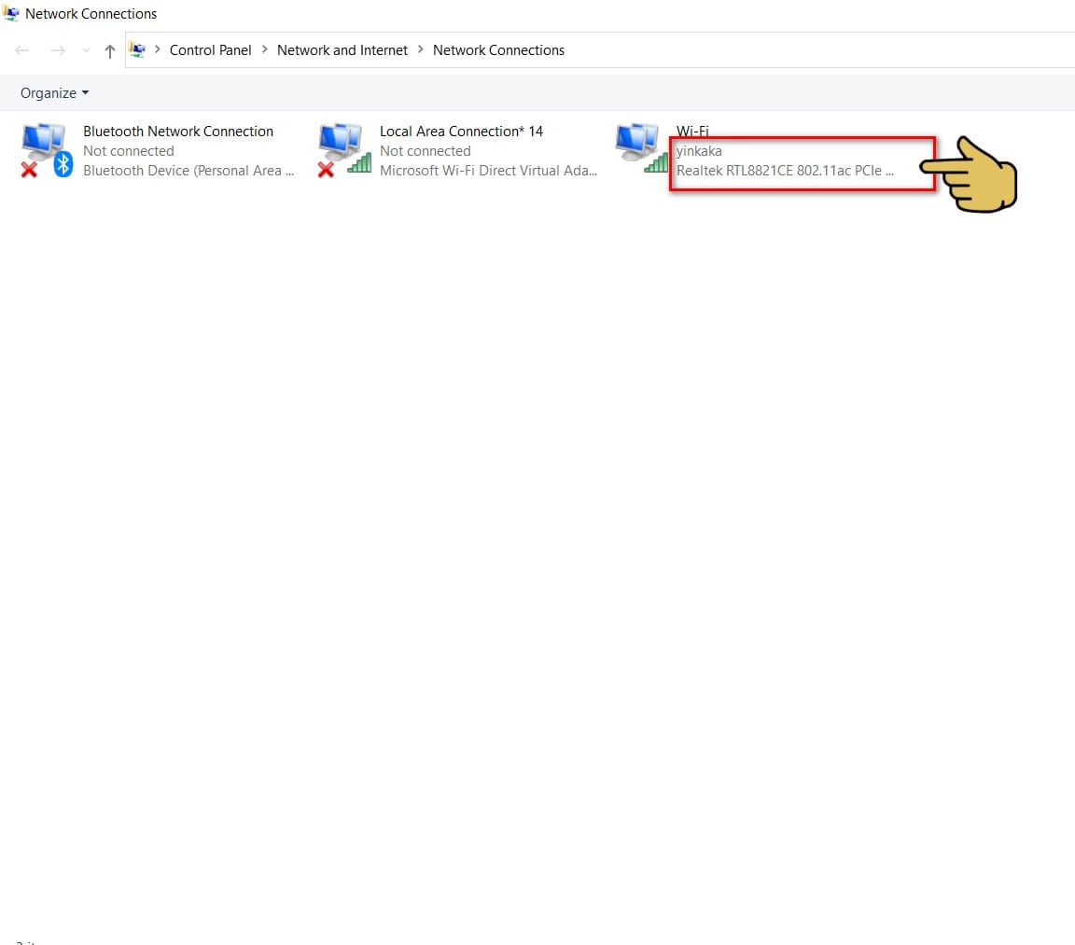This screenshot has height=945, width=1075.
Task: Open the recent locations dropdown chevron
Action: pos(86,50)
